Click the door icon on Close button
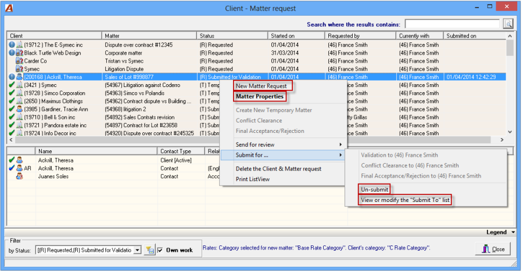The image size is (523, 271). (x=486, y=249)
